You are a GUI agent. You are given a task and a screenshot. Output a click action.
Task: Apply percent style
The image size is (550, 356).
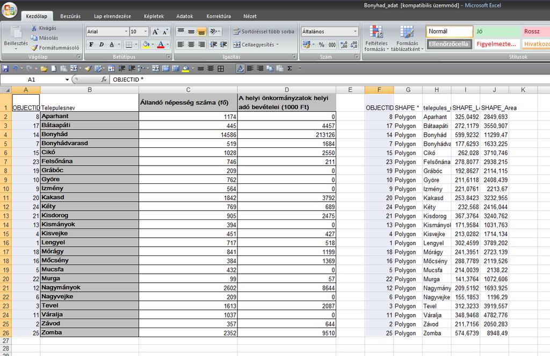(x=322, y=45)
